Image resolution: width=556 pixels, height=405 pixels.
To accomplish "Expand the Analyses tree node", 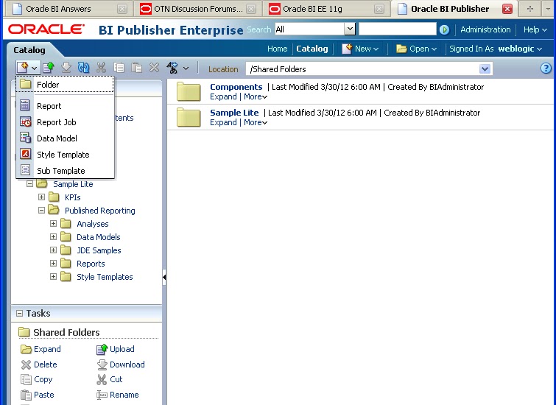I will click(x=53, y=223).
